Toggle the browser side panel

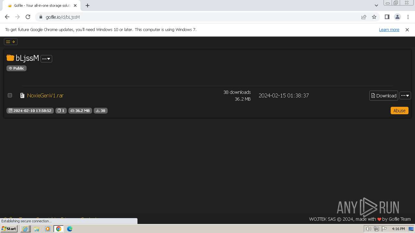tap(387, 17)
